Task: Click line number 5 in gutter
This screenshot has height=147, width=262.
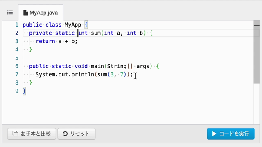Action: (x=17, y=58)
